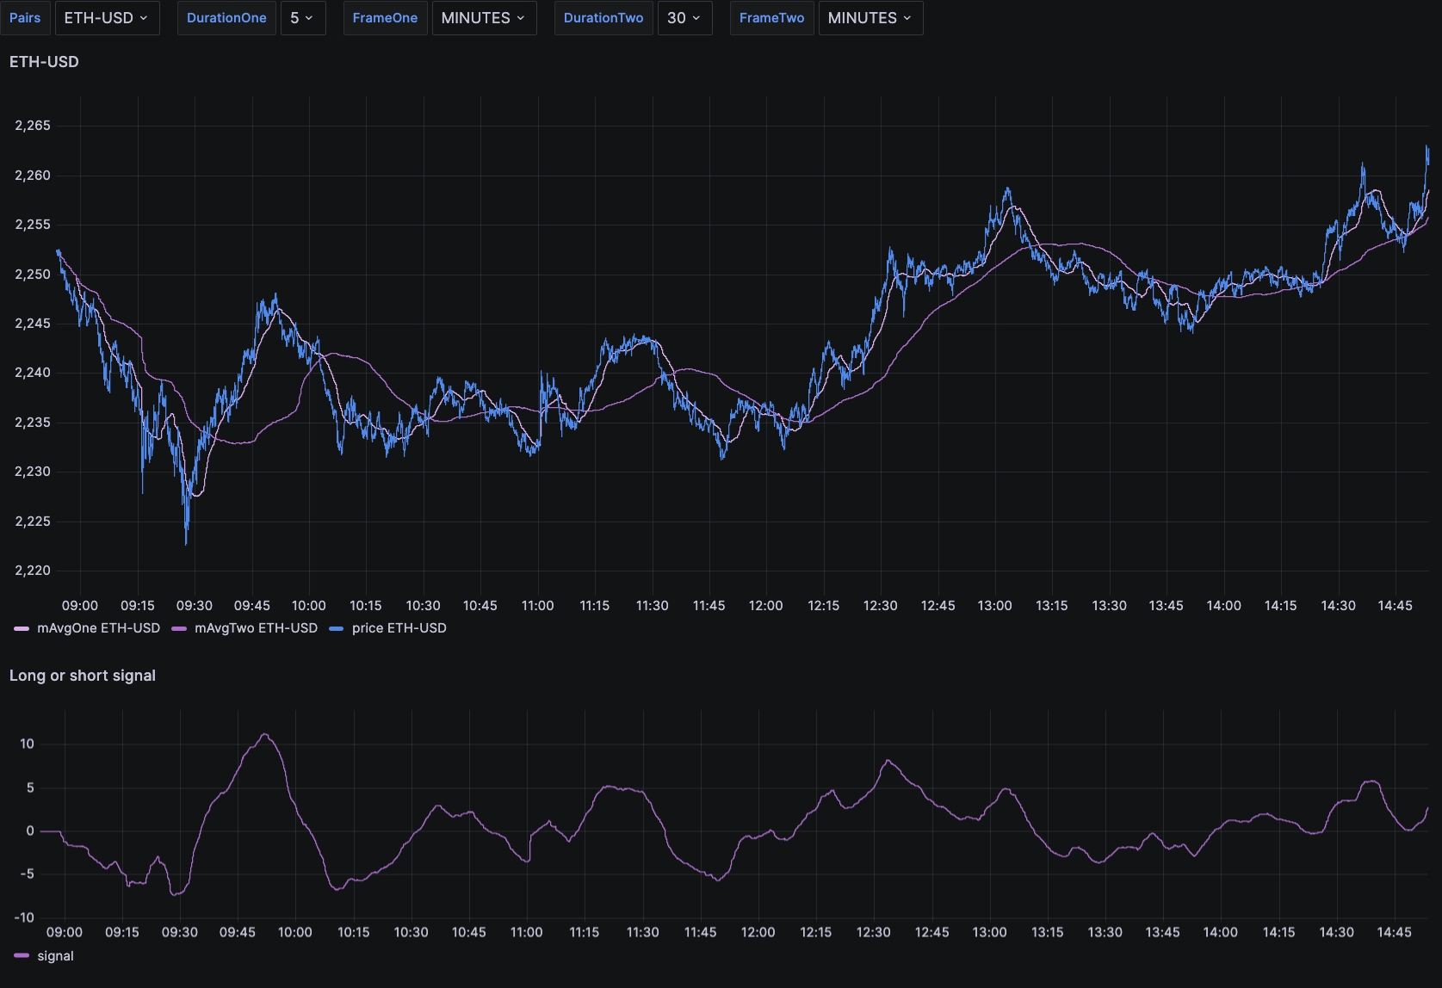Click the DurationOne variable label
This screenshot has height=988, width=1442.
coord(226,18)
